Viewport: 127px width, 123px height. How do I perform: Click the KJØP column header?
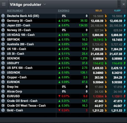click(117, 11)
